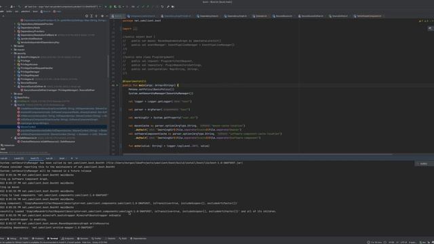434x244 pixels.
Task: Expand the DependencyNode class node
Action: point(15,28)
